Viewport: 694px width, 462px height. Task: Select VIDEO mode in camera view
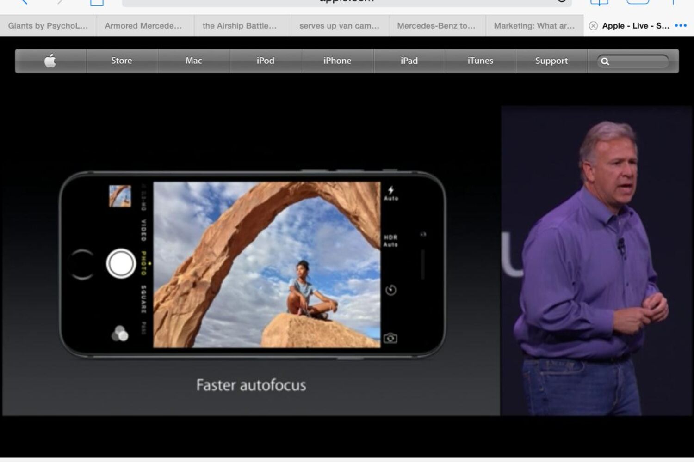pyautogui.click(x=144, y=230)
